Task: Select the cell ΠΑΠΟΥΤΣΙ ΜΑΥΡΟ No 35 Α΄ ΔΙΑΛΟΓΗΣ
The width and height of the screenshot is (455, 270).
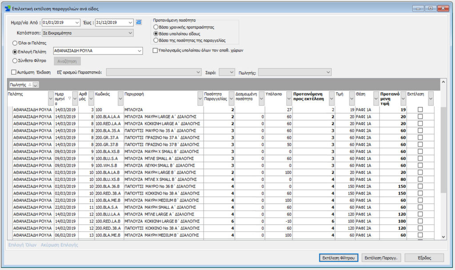Action: (164, 131)
